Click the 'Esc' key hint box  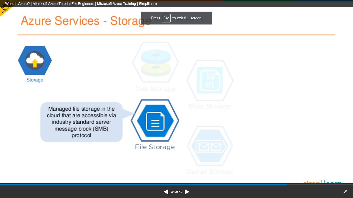point(166,18)
